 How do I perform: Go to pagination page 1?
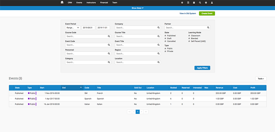click(138, 112)
